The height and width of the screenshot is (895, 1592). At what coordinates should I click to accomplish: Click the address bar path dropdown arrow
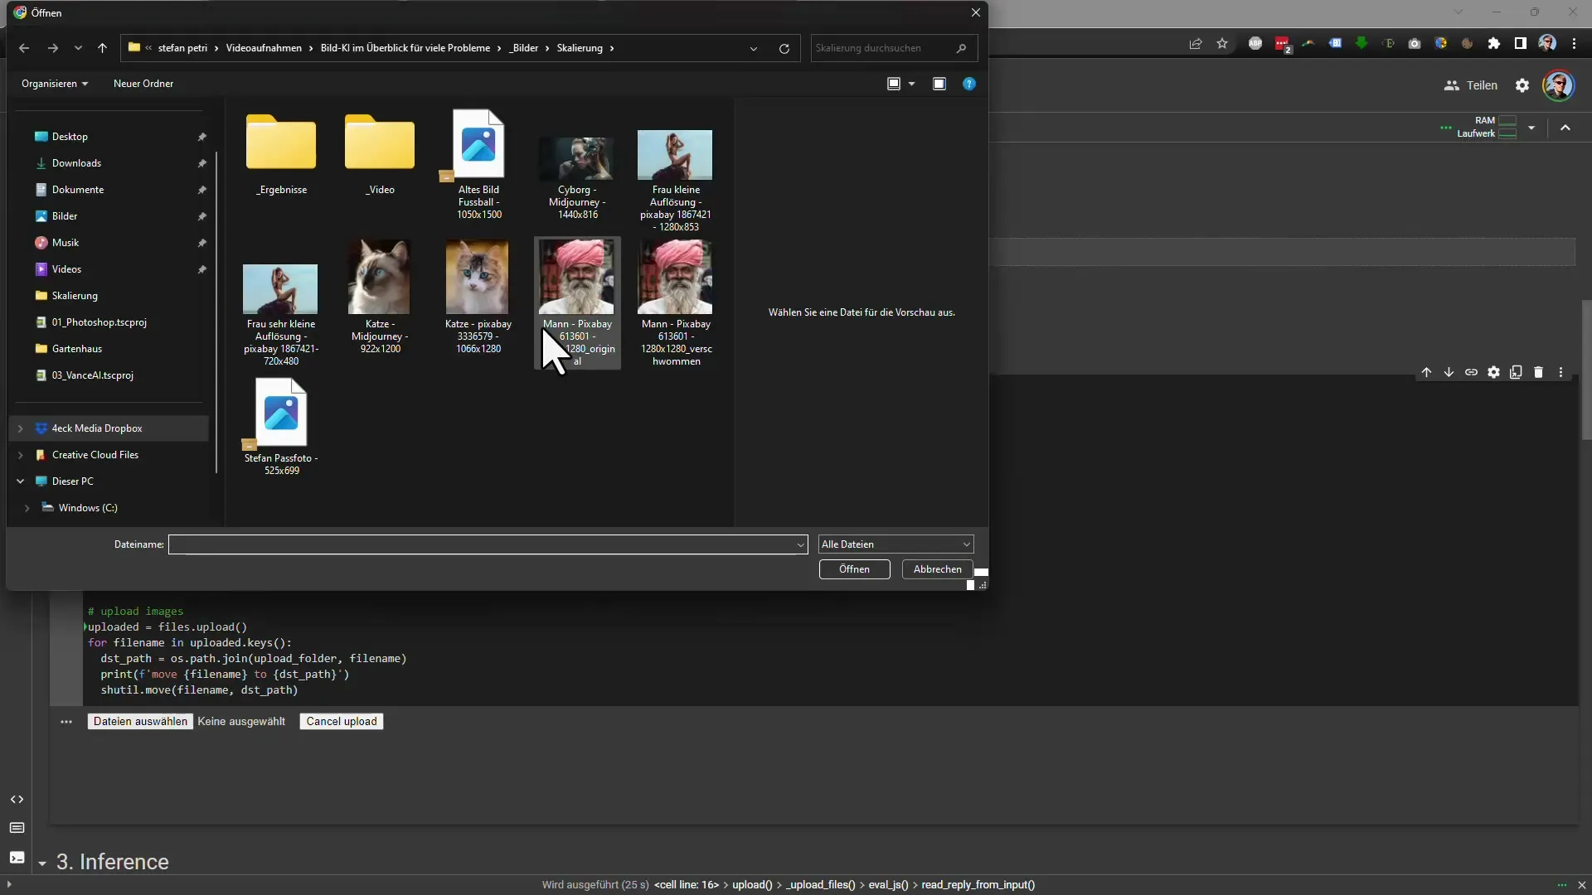coord(752,47)
